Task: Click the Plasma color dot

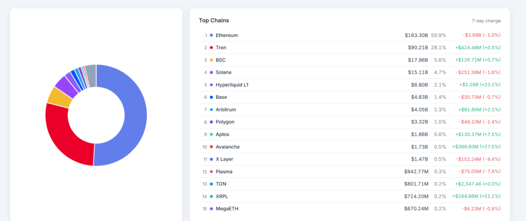Action: click(211, 171)
